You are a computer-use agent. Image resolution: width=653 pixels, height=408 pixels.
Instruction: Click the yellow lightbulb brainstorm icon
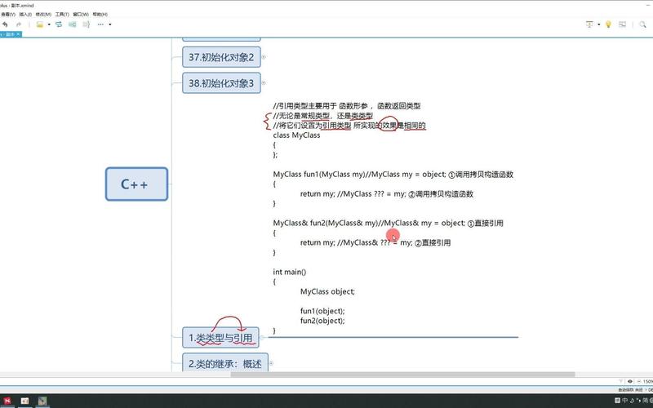(x=608, y=24)
